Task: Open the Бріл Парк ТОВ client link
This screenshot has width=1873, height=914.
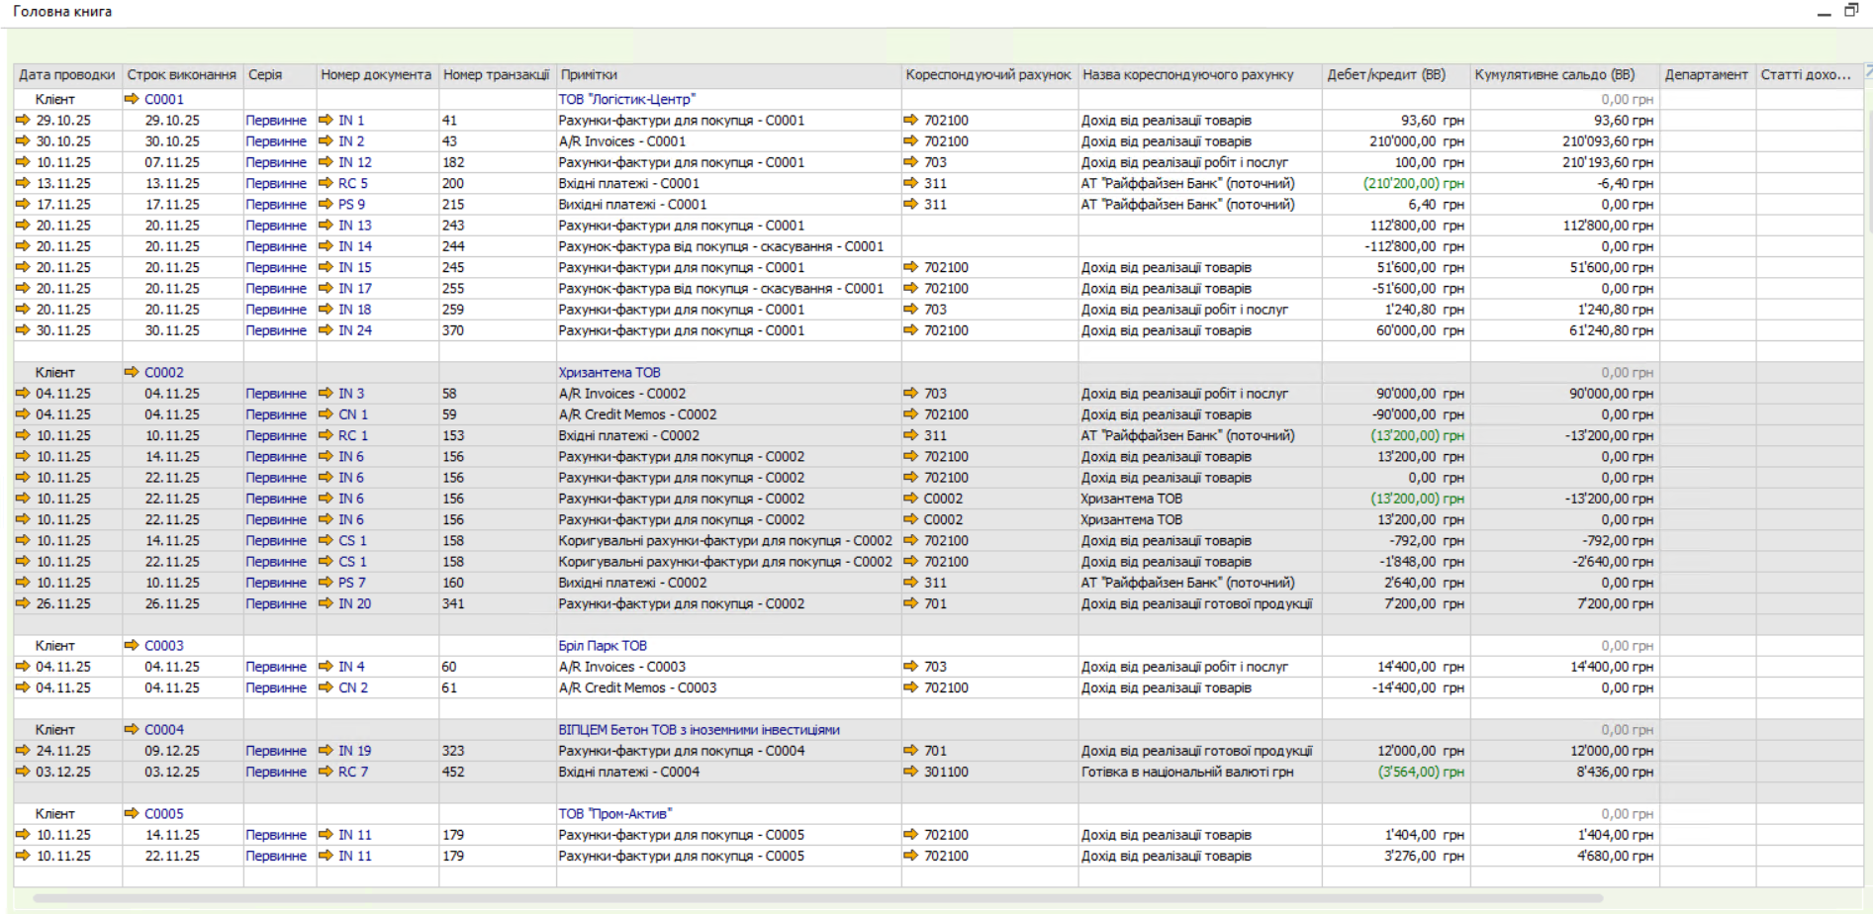Action: 602,646
